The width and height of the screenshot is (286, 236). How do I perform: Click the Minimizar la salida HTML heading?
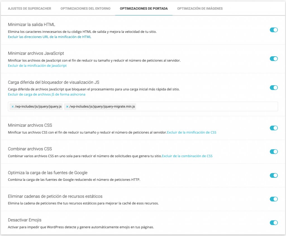tap(32, 25)
